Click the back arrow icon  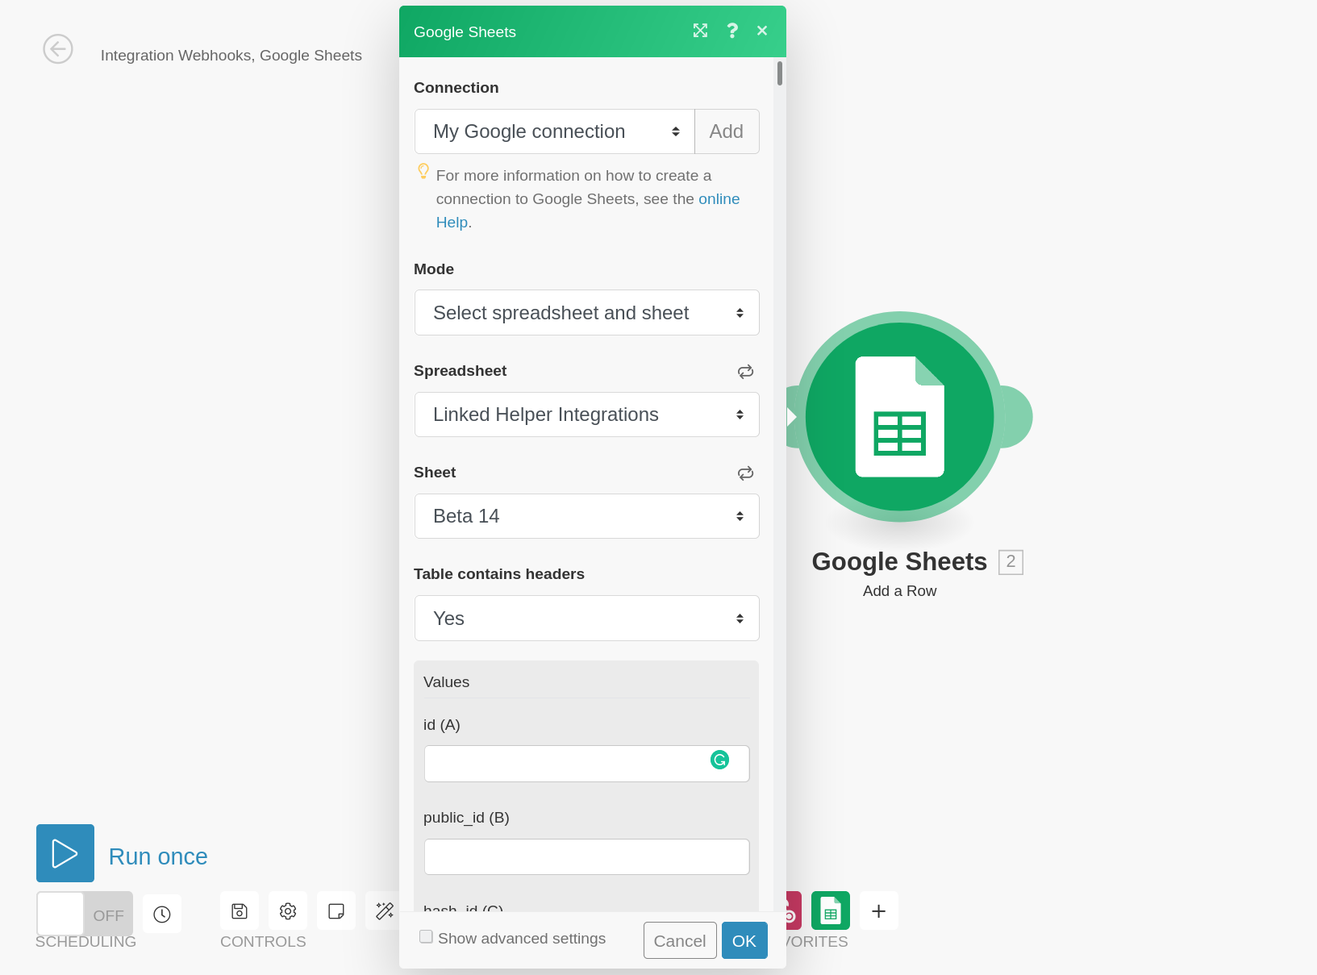coord(58,49)
